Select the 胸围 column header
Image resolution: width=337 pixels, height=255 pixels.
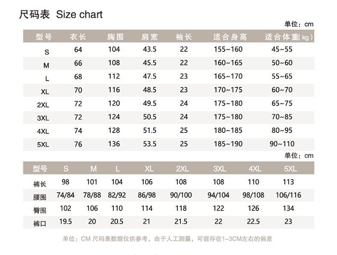pyautogui.click(x=114, y=37)
